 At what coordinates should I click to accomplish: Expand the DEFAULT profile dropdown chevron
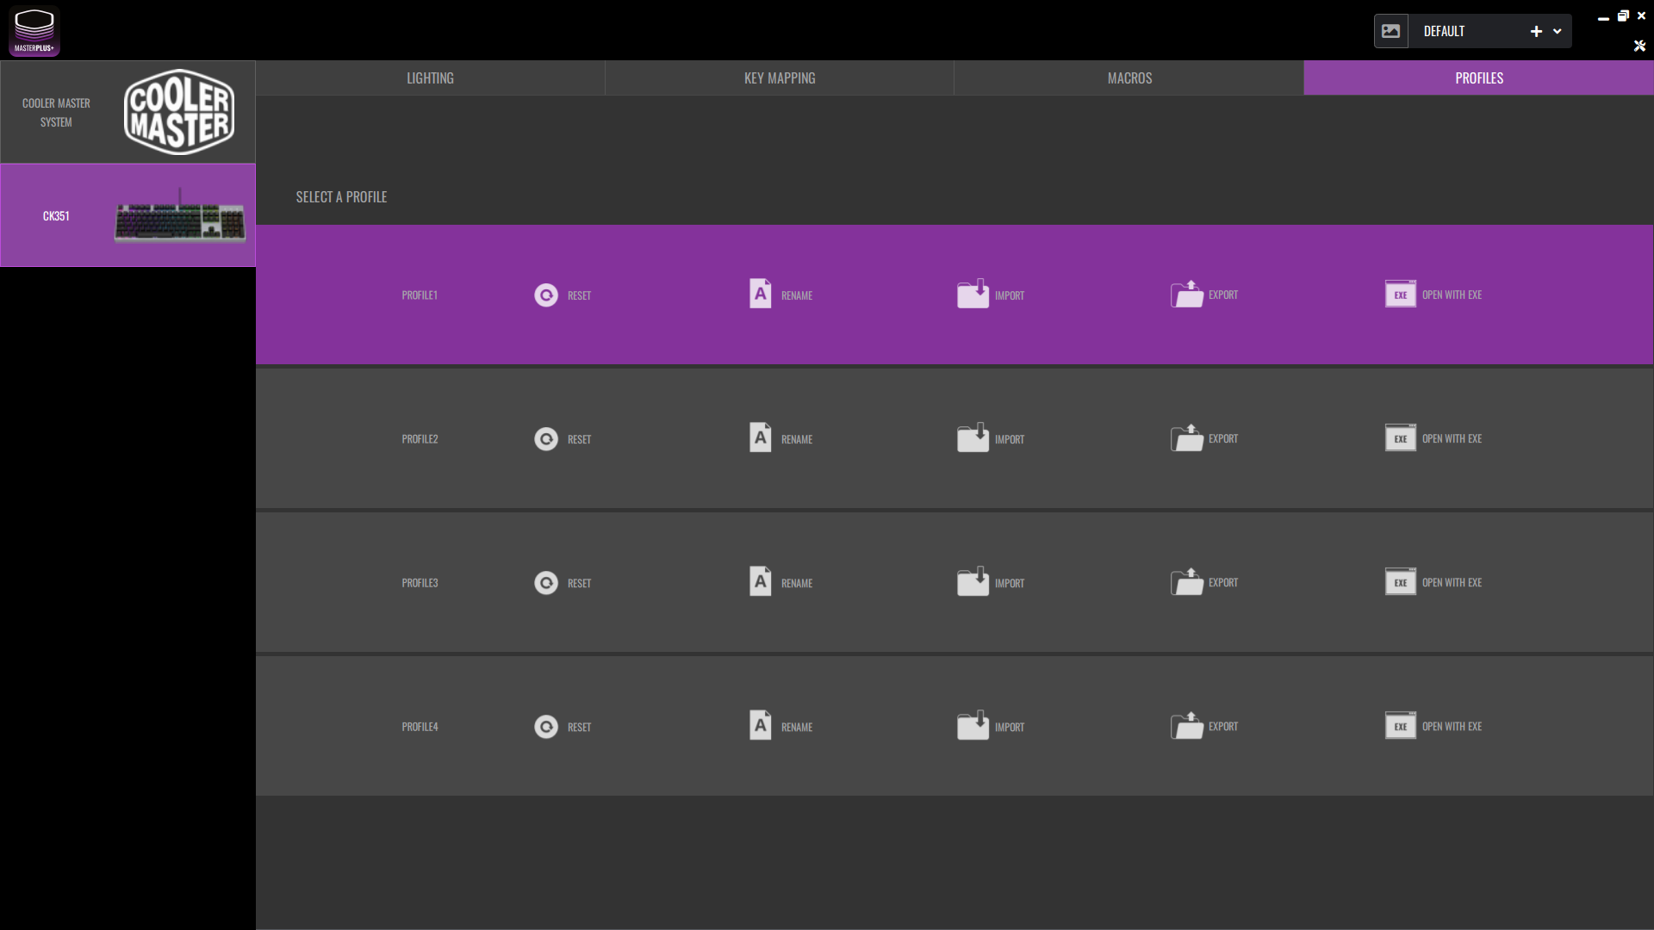(1558, 31)
